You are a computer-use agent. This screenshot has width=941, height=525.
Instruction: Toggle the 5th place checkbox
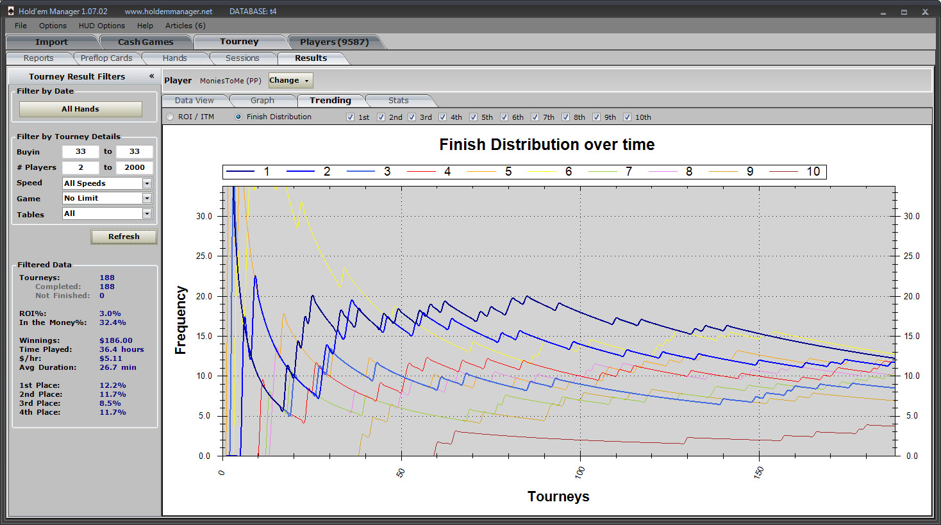point(473,117)
